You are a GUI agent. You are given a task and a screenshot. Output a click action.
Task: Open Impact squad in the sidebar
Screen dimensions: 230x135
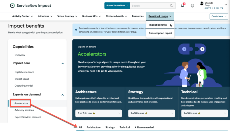pyautogui.click(x=22, y=79)
